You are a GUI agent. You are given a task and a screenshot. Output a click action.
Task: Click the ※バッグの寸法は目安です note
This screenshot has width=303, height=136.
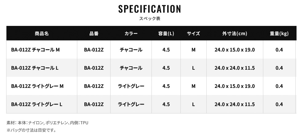tap(31, 130)
